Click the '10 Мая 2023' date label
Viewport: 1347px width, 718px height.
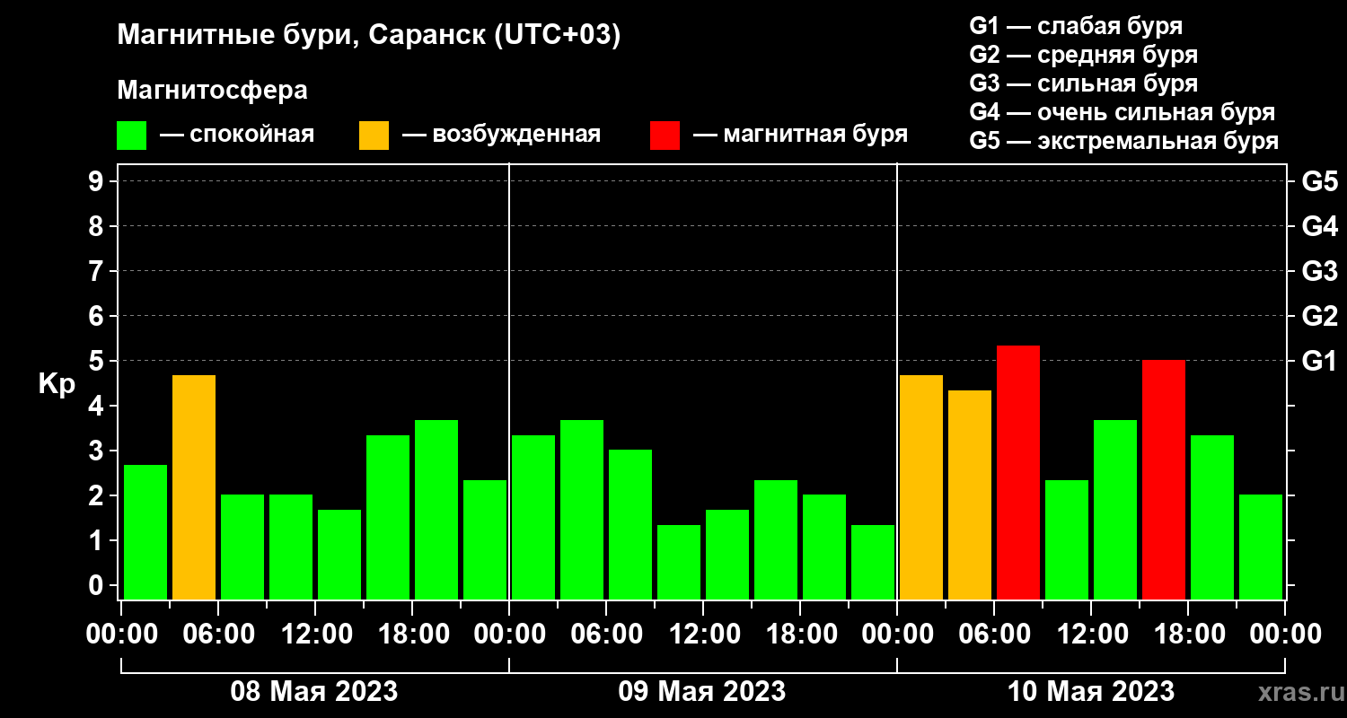pyautogui.click(x=1091, y=692)
